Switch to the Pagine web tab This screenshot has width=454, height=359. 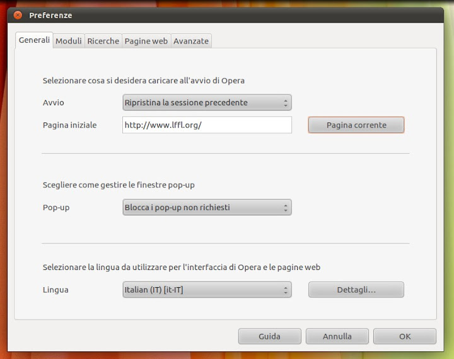pyautogui.click(x=146, y=41)
